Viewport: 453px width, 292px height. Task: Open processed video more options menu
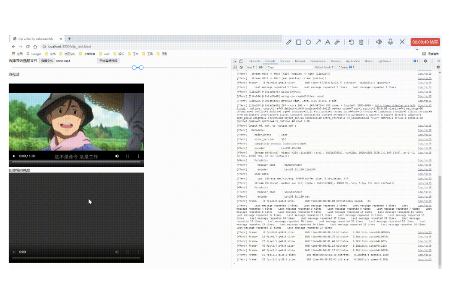coord(138,252)
